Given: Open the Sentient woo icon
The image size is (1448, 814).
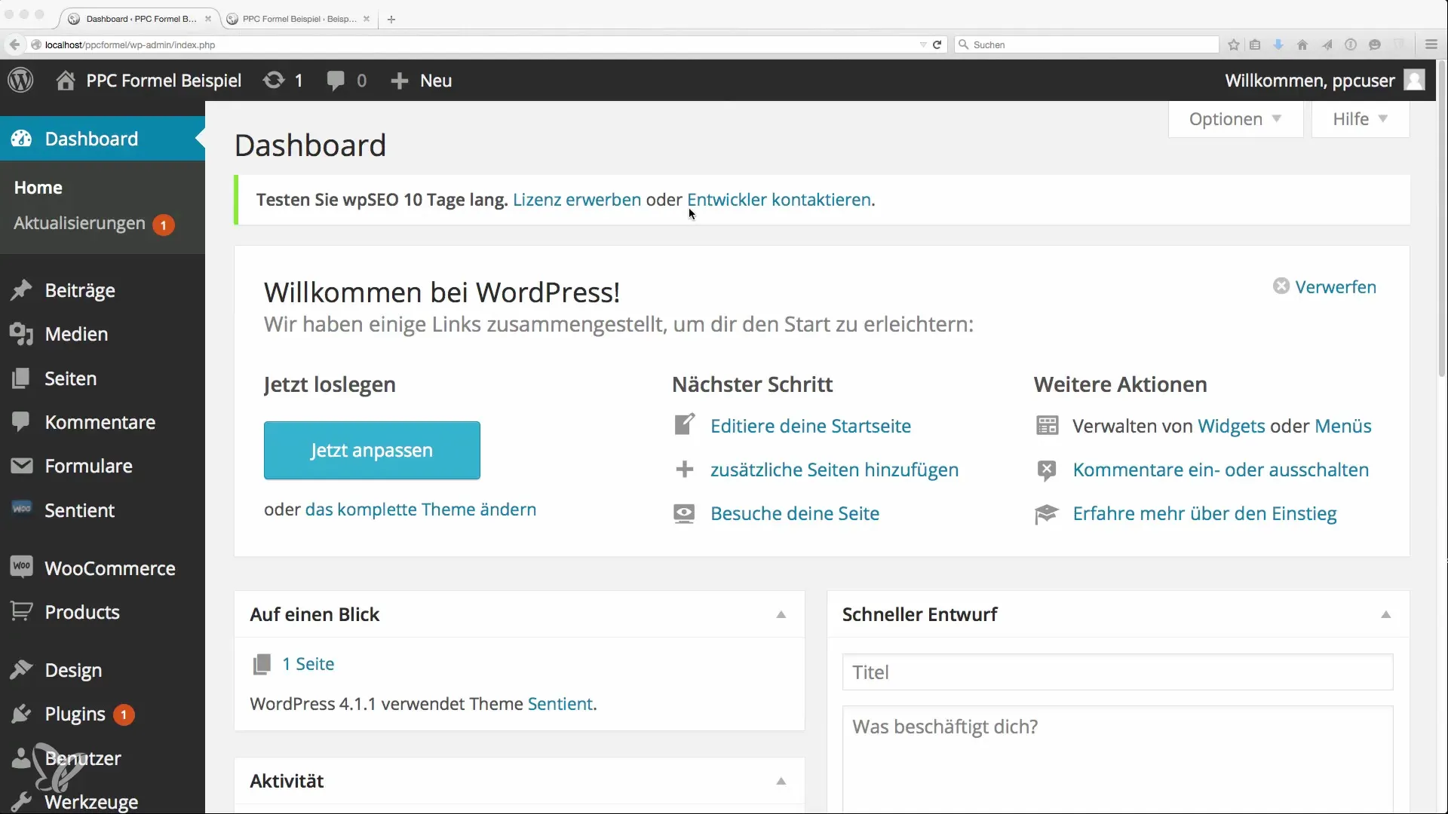Looking at the screenshot, I should click(21, 509).
